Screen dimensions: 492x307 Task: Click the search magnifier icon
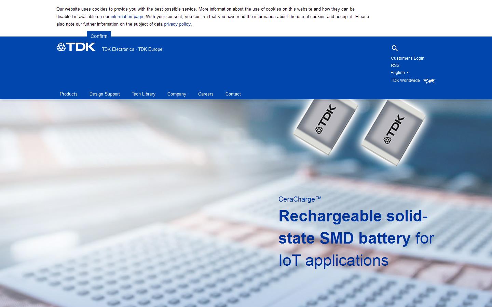point(395,48)
